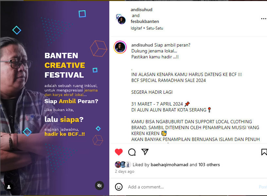Open the three-dot more options menu
267x196 pixels.
(x=264, y=19)
